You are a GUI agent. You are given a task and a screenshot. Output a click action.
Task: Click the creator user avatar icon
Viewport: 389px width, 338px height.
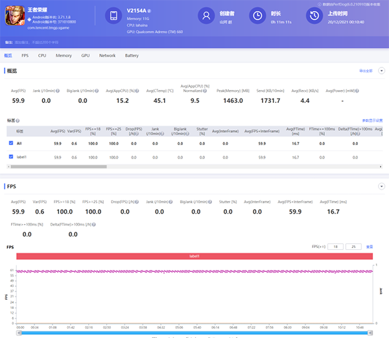[206, 16]
